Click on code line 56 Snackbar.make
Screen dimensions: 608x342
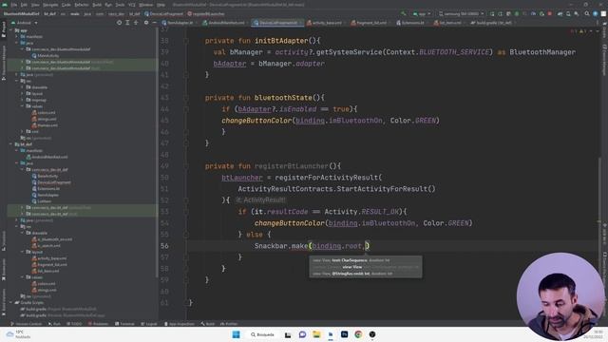click(312, 246)
